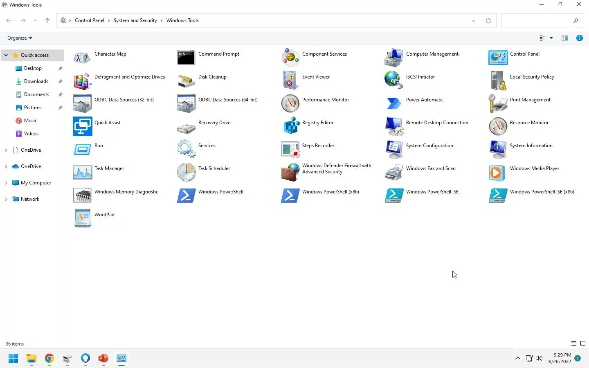Select the Windows Memory Diagnostic icon

[x=82, y=195]
